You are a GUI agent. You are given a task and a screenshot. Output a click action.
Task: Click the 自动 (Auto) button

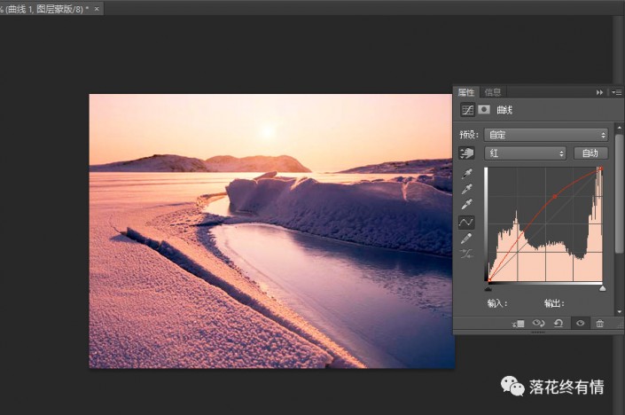tap(590, 153)
